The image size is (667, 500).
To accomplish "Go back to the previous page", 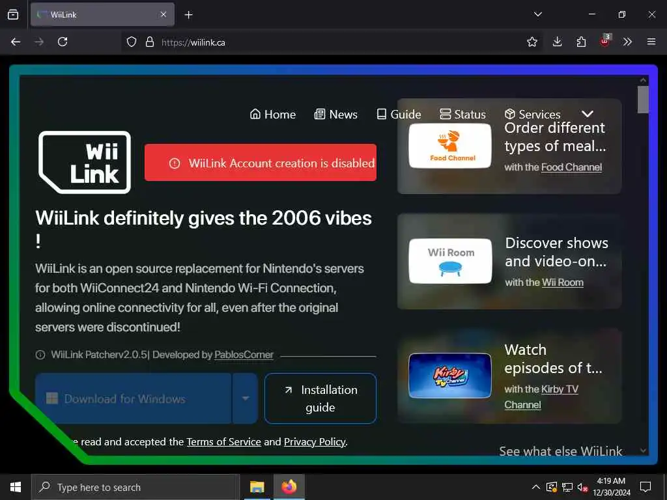I will [x=16, y=42].
